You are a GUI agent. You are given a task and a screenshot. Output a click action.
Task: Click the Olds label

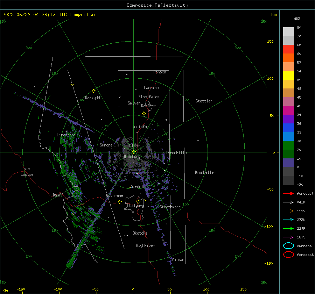click(133, 146)
